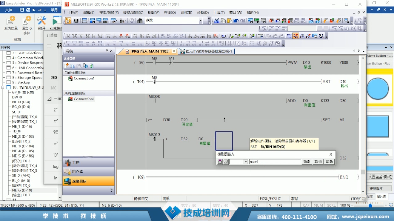Viewport: 394px width, 221px height.
Task: Click the info icon in connection target toolbar
Action: coord(85,66)
